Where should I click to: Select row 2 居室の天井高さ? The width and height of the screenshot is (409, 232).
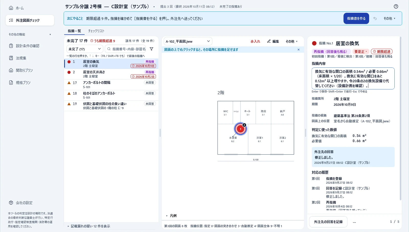111,74
